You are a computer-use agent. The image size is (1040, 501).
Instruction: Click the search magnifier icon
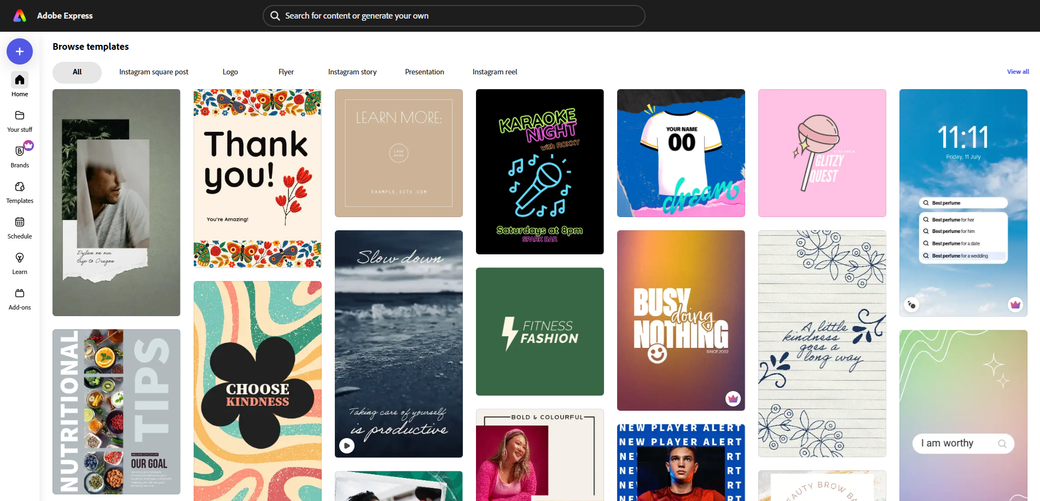pos(275,16)
